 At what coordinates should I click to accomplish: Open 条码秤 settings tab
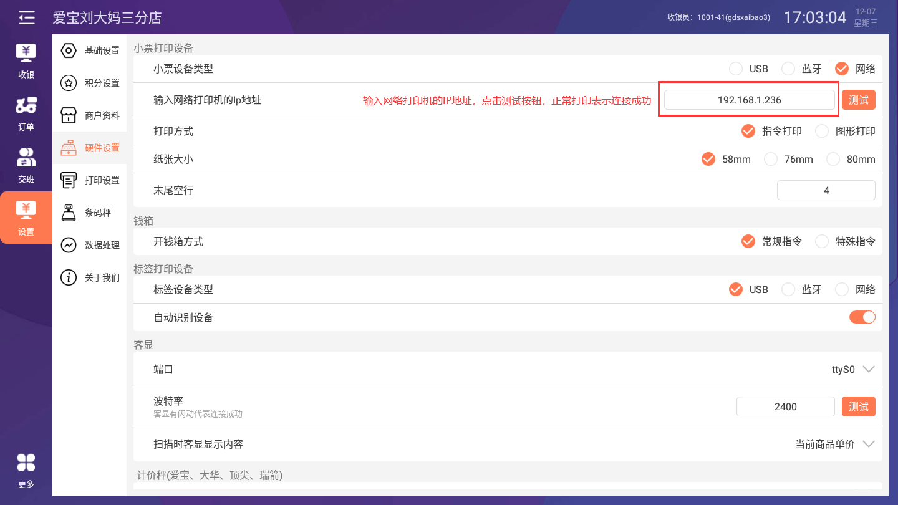tap(90, 213)
